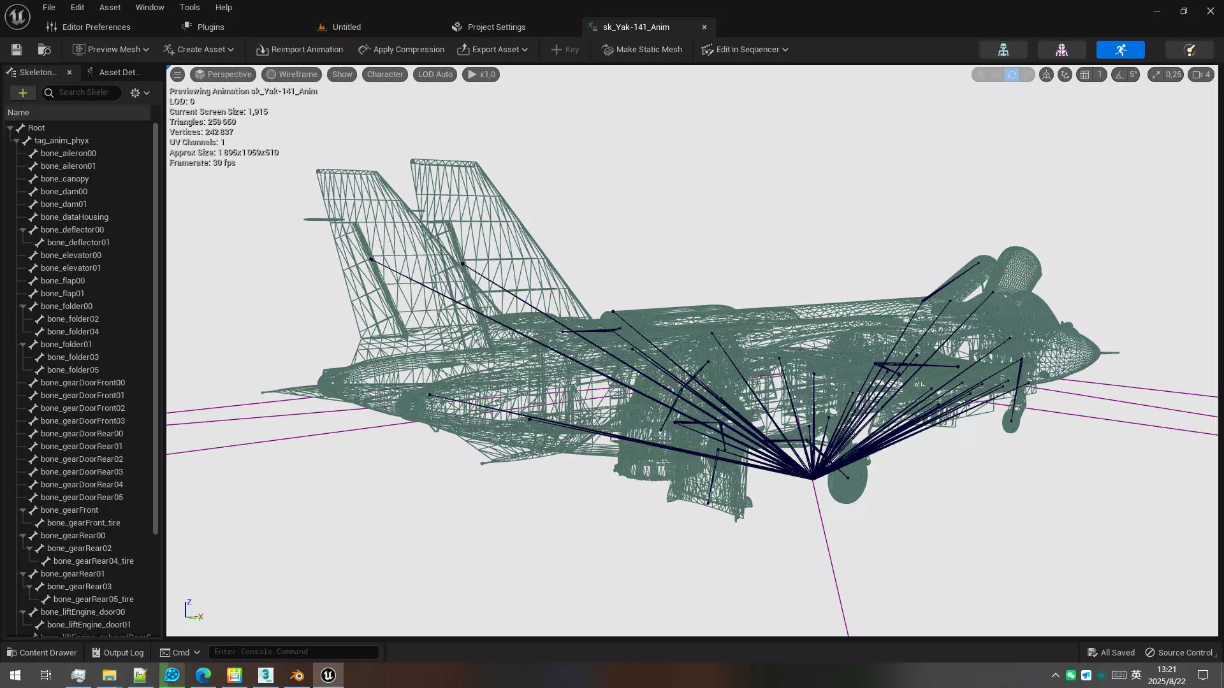1224x688 pixels.
Task: Collapse the bone_deflector00 tree node
Action: pyautogui.click(x=23, y=230)
